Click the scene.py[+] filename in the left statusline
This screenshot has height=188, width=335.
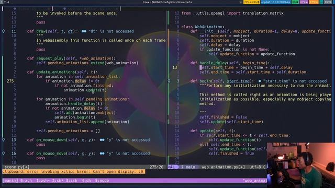pyautogui.click(x=17, y=167)
